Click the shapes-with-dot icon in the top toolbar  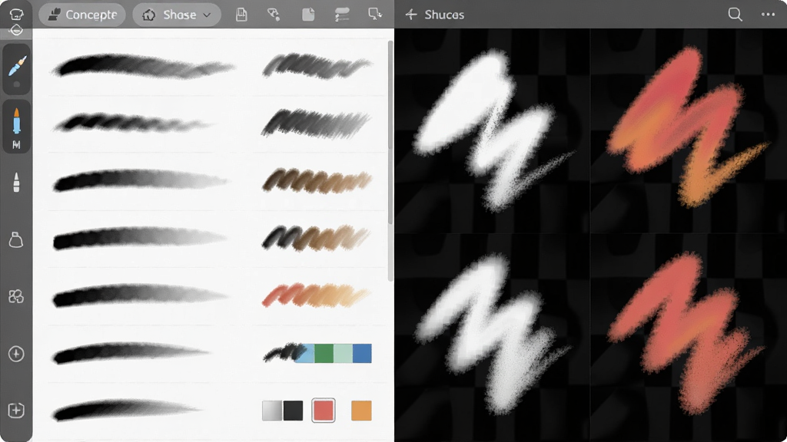(274, 15)
